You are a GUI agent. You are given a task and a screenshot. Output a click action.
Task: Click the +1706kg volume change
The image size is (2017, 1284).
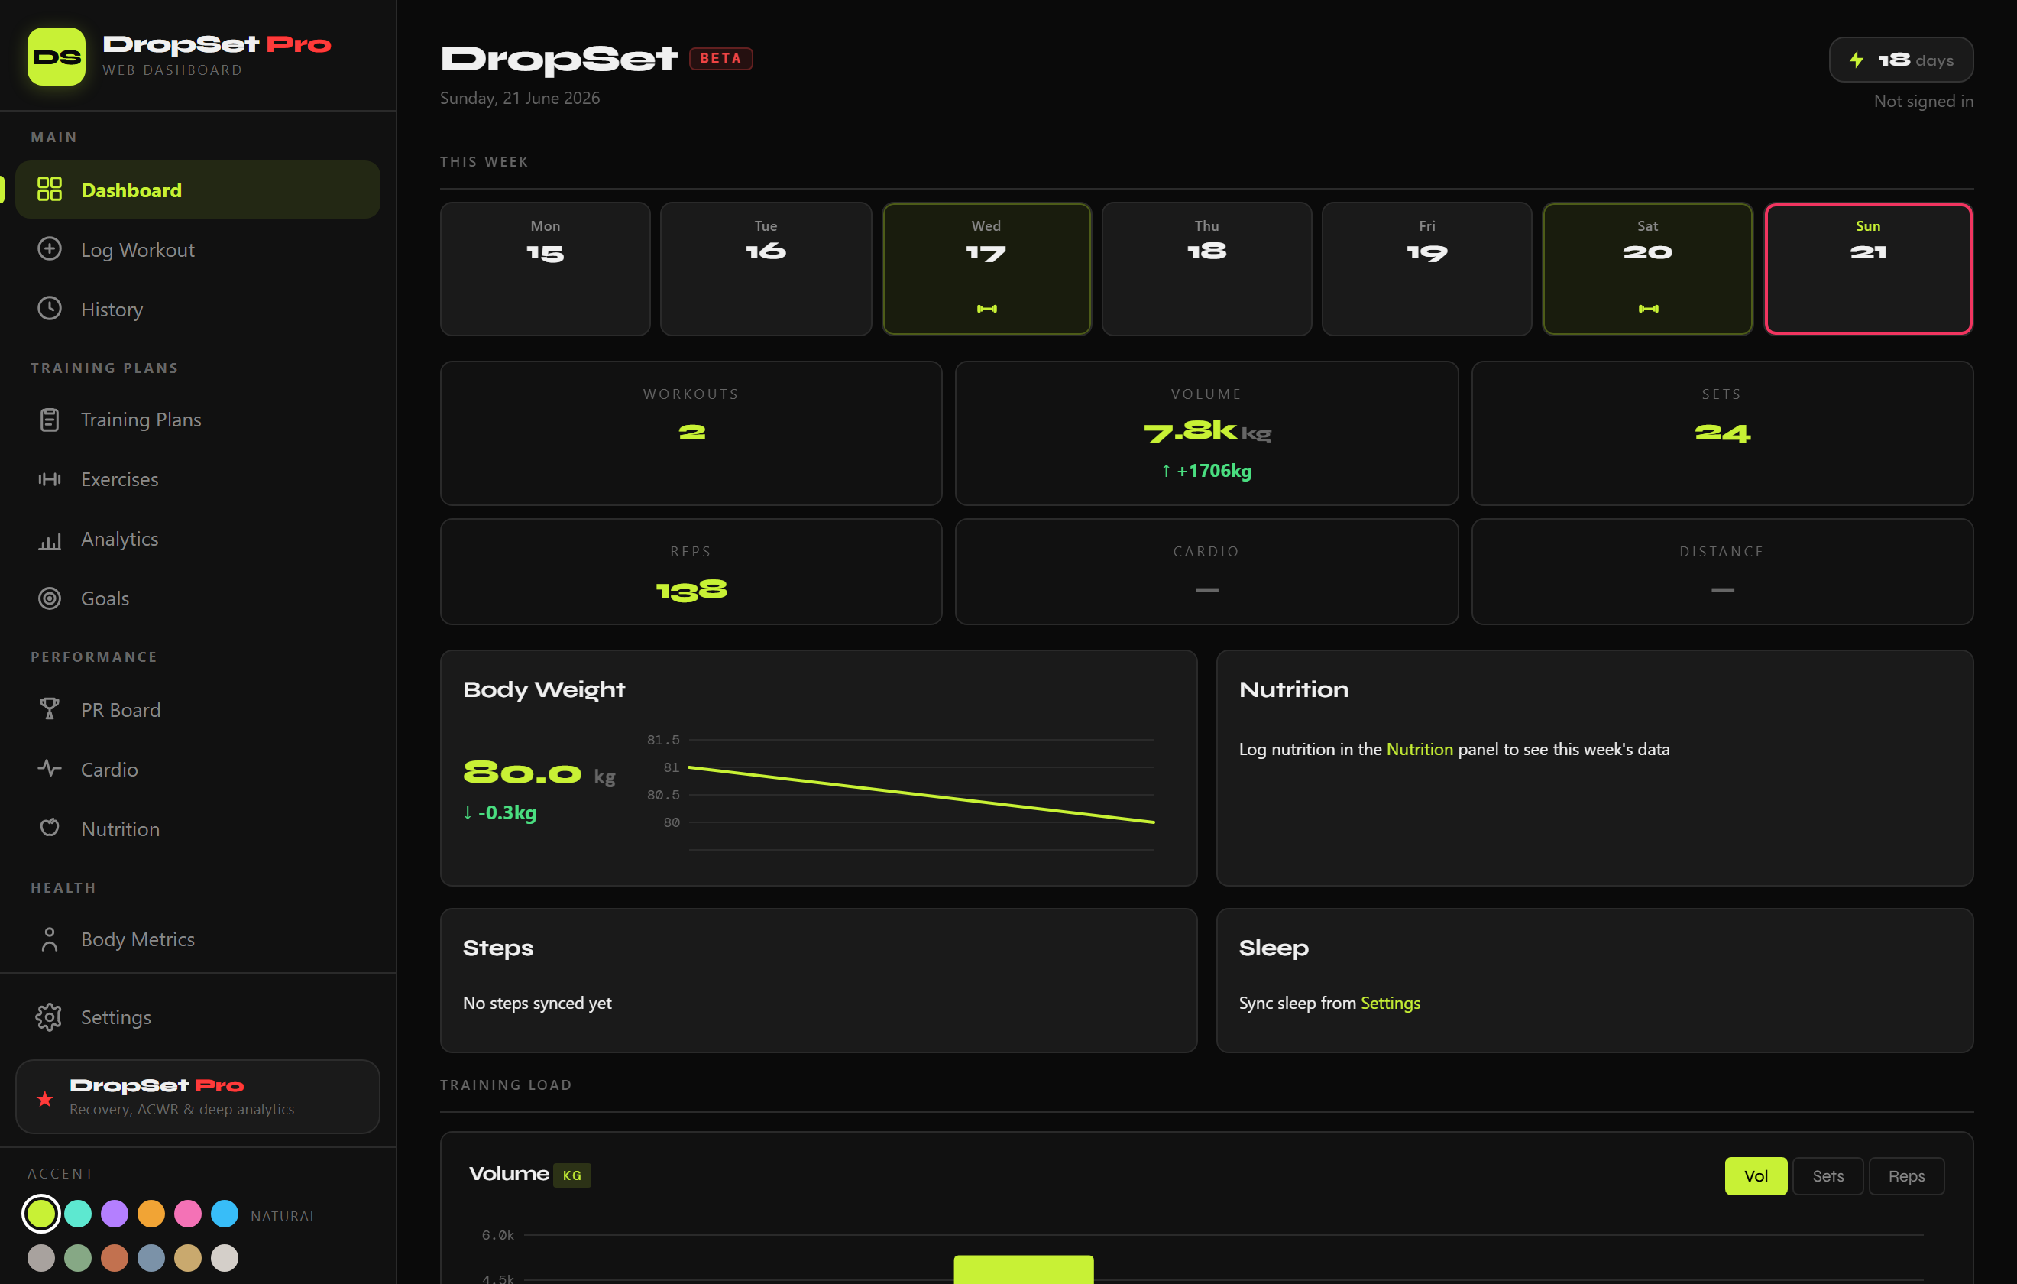1207,471
